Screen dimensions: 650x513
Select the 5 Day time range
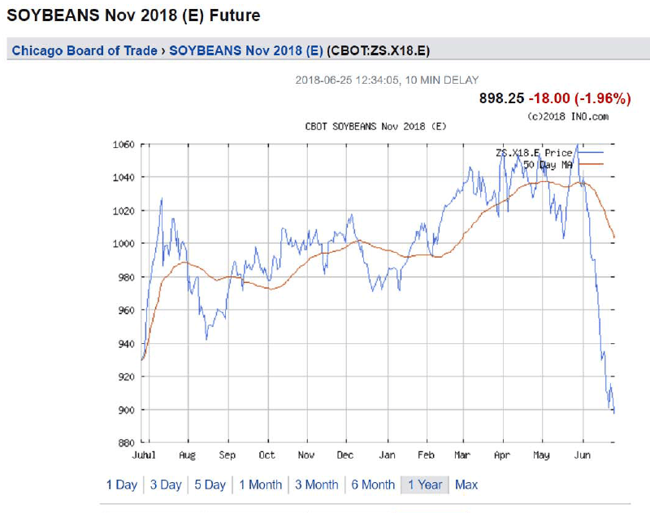tap(210, 485)
